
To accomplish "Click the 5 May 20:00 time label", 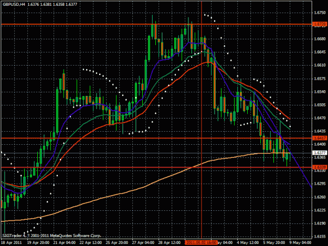I will tap(274, 243).
